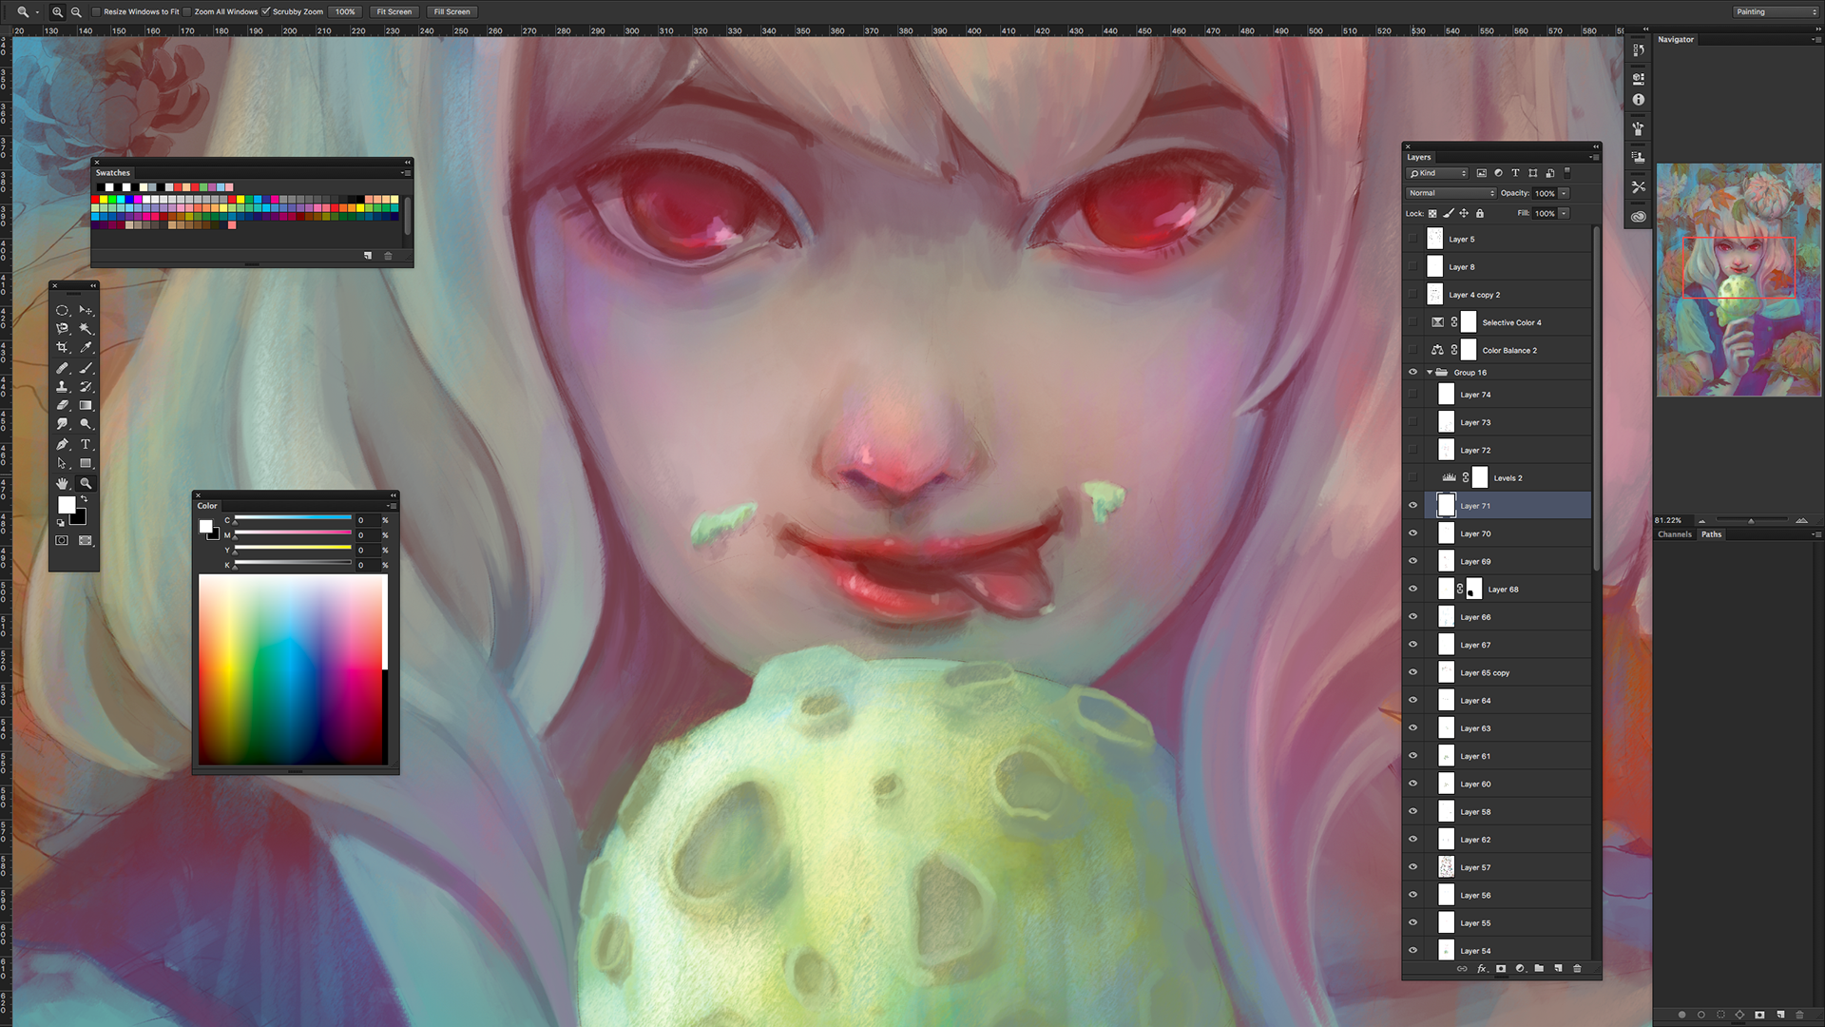Image resolution: width=1825 pixels, height=1027 pixels.
Task: Click the Fill Screen button
Action: click(451, 11)
